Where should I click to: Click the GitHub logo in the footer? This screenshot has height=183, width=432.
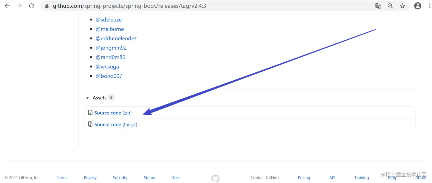click(215, 178)
